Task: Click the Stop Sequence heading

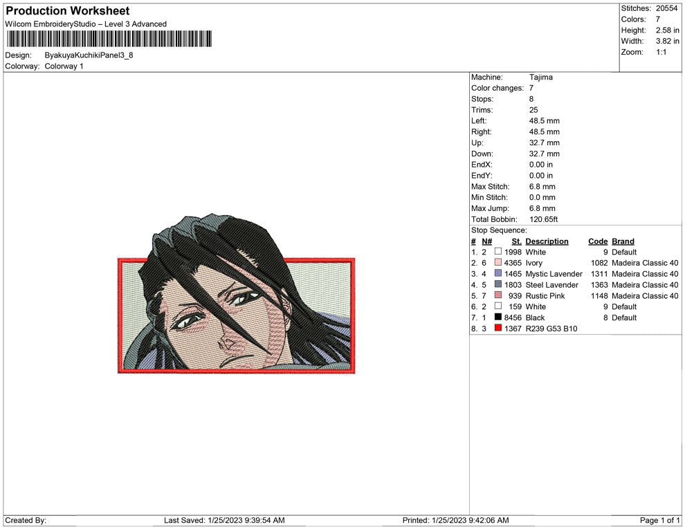Action: [x=499, y=230]
